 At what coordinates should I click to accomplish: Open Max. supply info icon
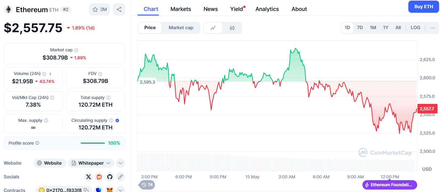(46, 121)
